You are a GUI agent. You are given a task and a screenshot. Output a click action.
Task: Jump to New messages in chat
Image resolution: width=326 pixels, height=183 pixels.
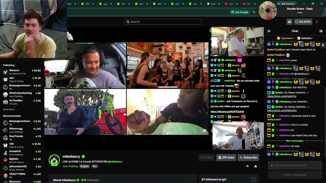295,141
